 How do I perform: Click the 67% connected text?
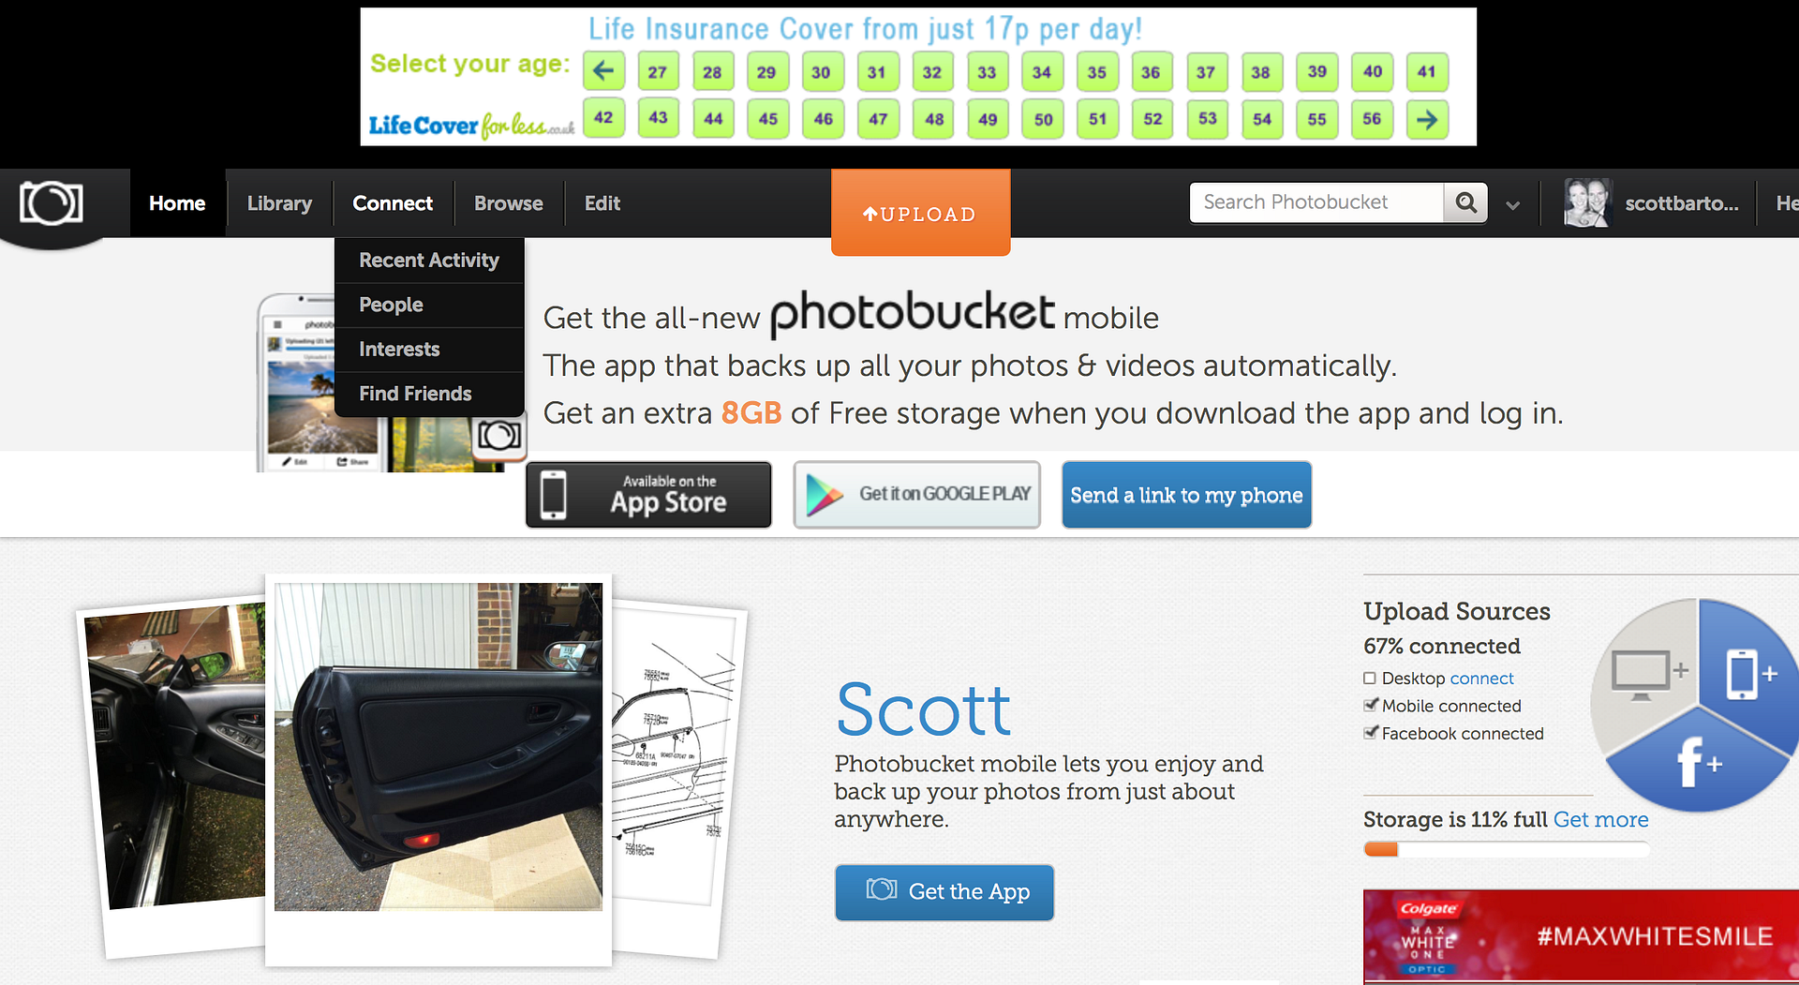1442,646
